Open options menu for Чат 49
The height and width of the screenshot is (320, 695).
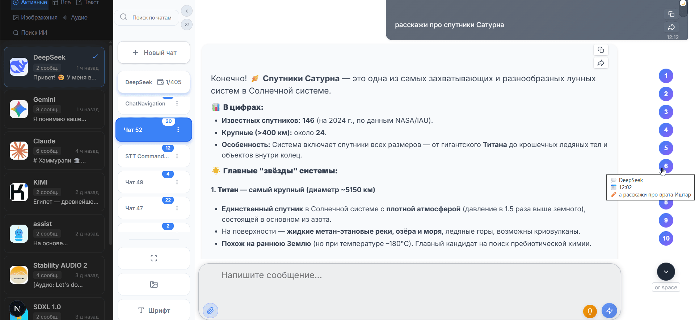tap(177, 182)
